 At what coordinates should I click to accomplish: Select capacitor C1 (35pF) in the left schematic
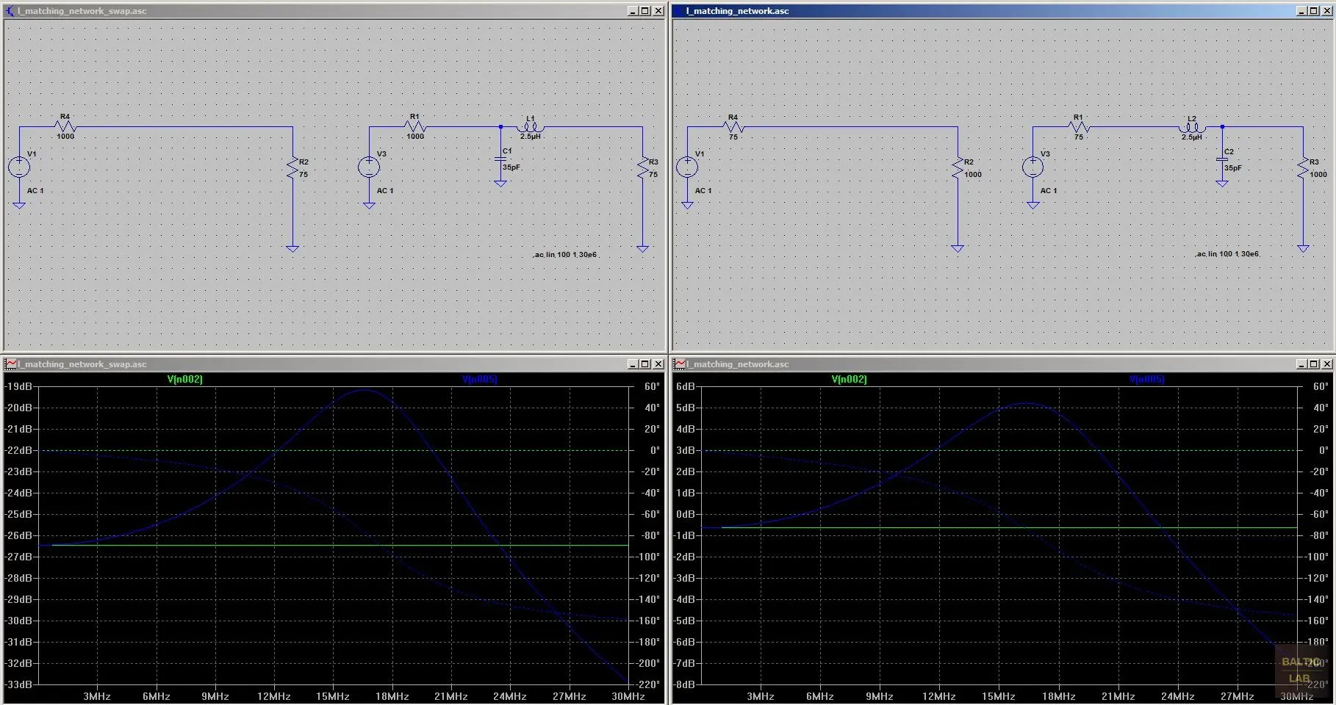pos(500,158)
